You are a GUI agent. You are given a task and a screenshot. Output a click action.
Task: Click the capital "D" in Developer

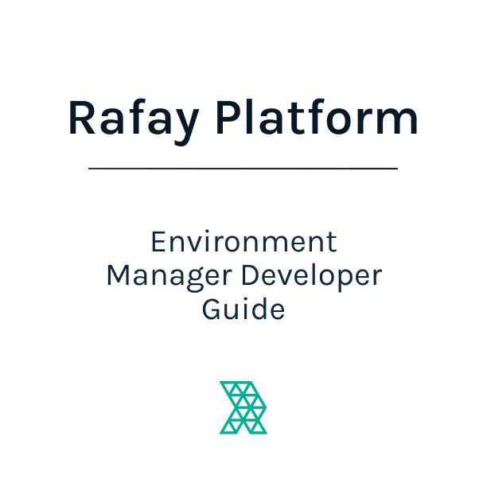(x=251, y=275)
